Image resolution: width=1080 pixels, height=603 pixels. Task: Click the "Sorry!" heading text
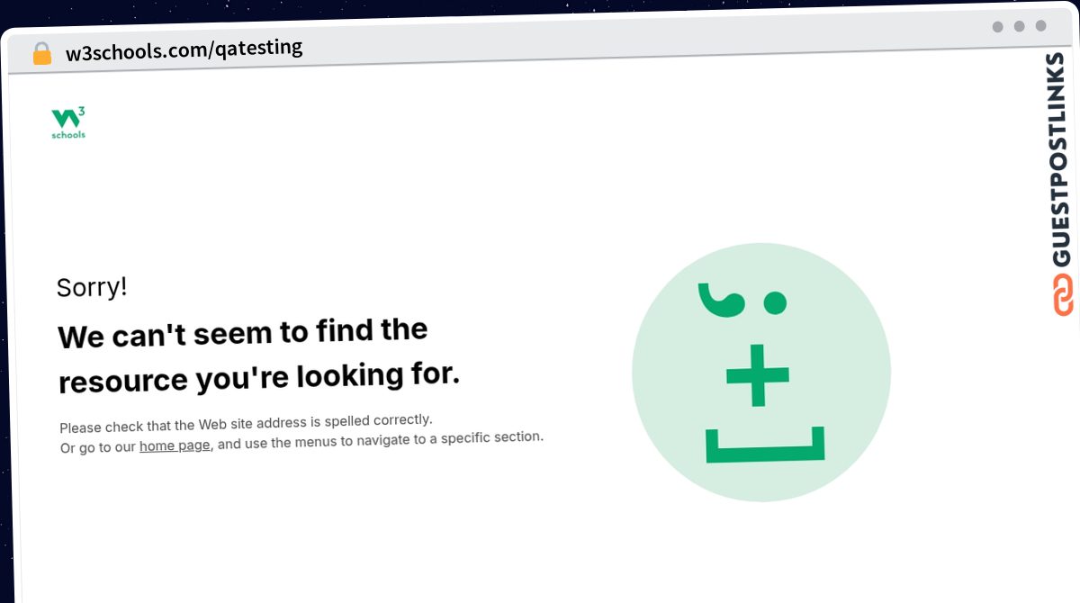(x=92, y=287)
